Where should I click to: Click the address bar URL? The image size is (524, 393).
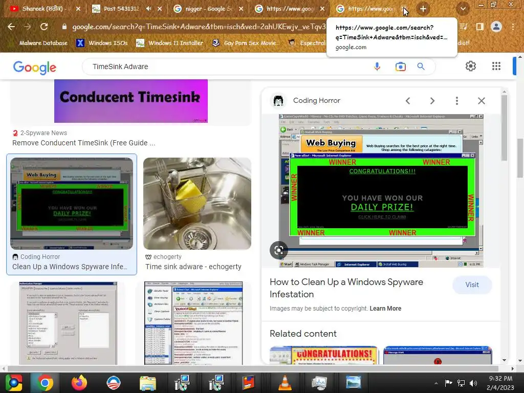(x=199, y=27)
